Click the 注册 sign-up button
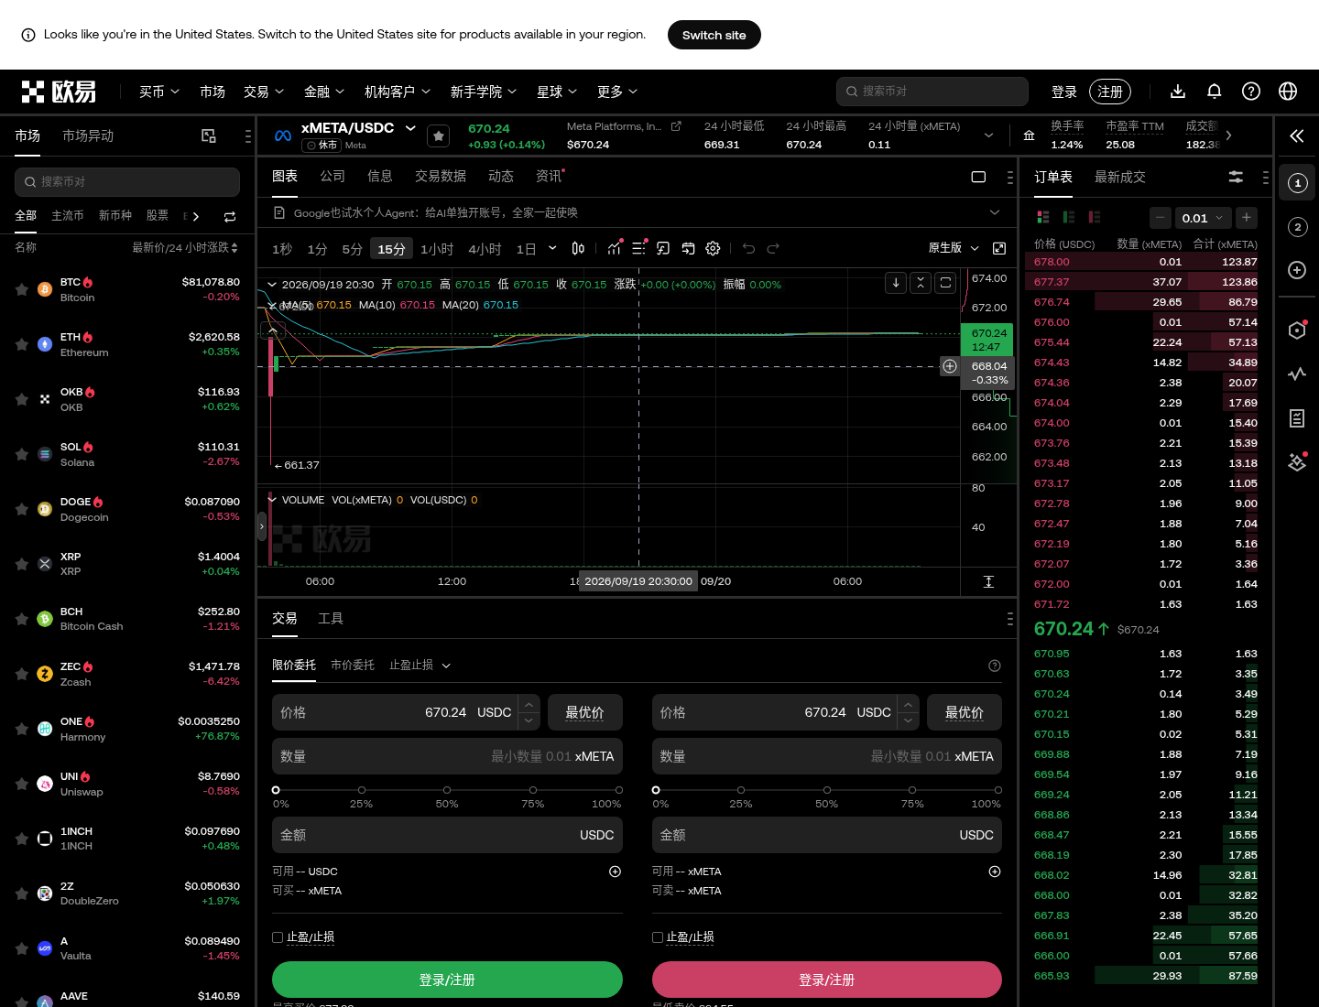Screen dimensions: 1319x1007 pyautogui.click(x=1110, y=92)
